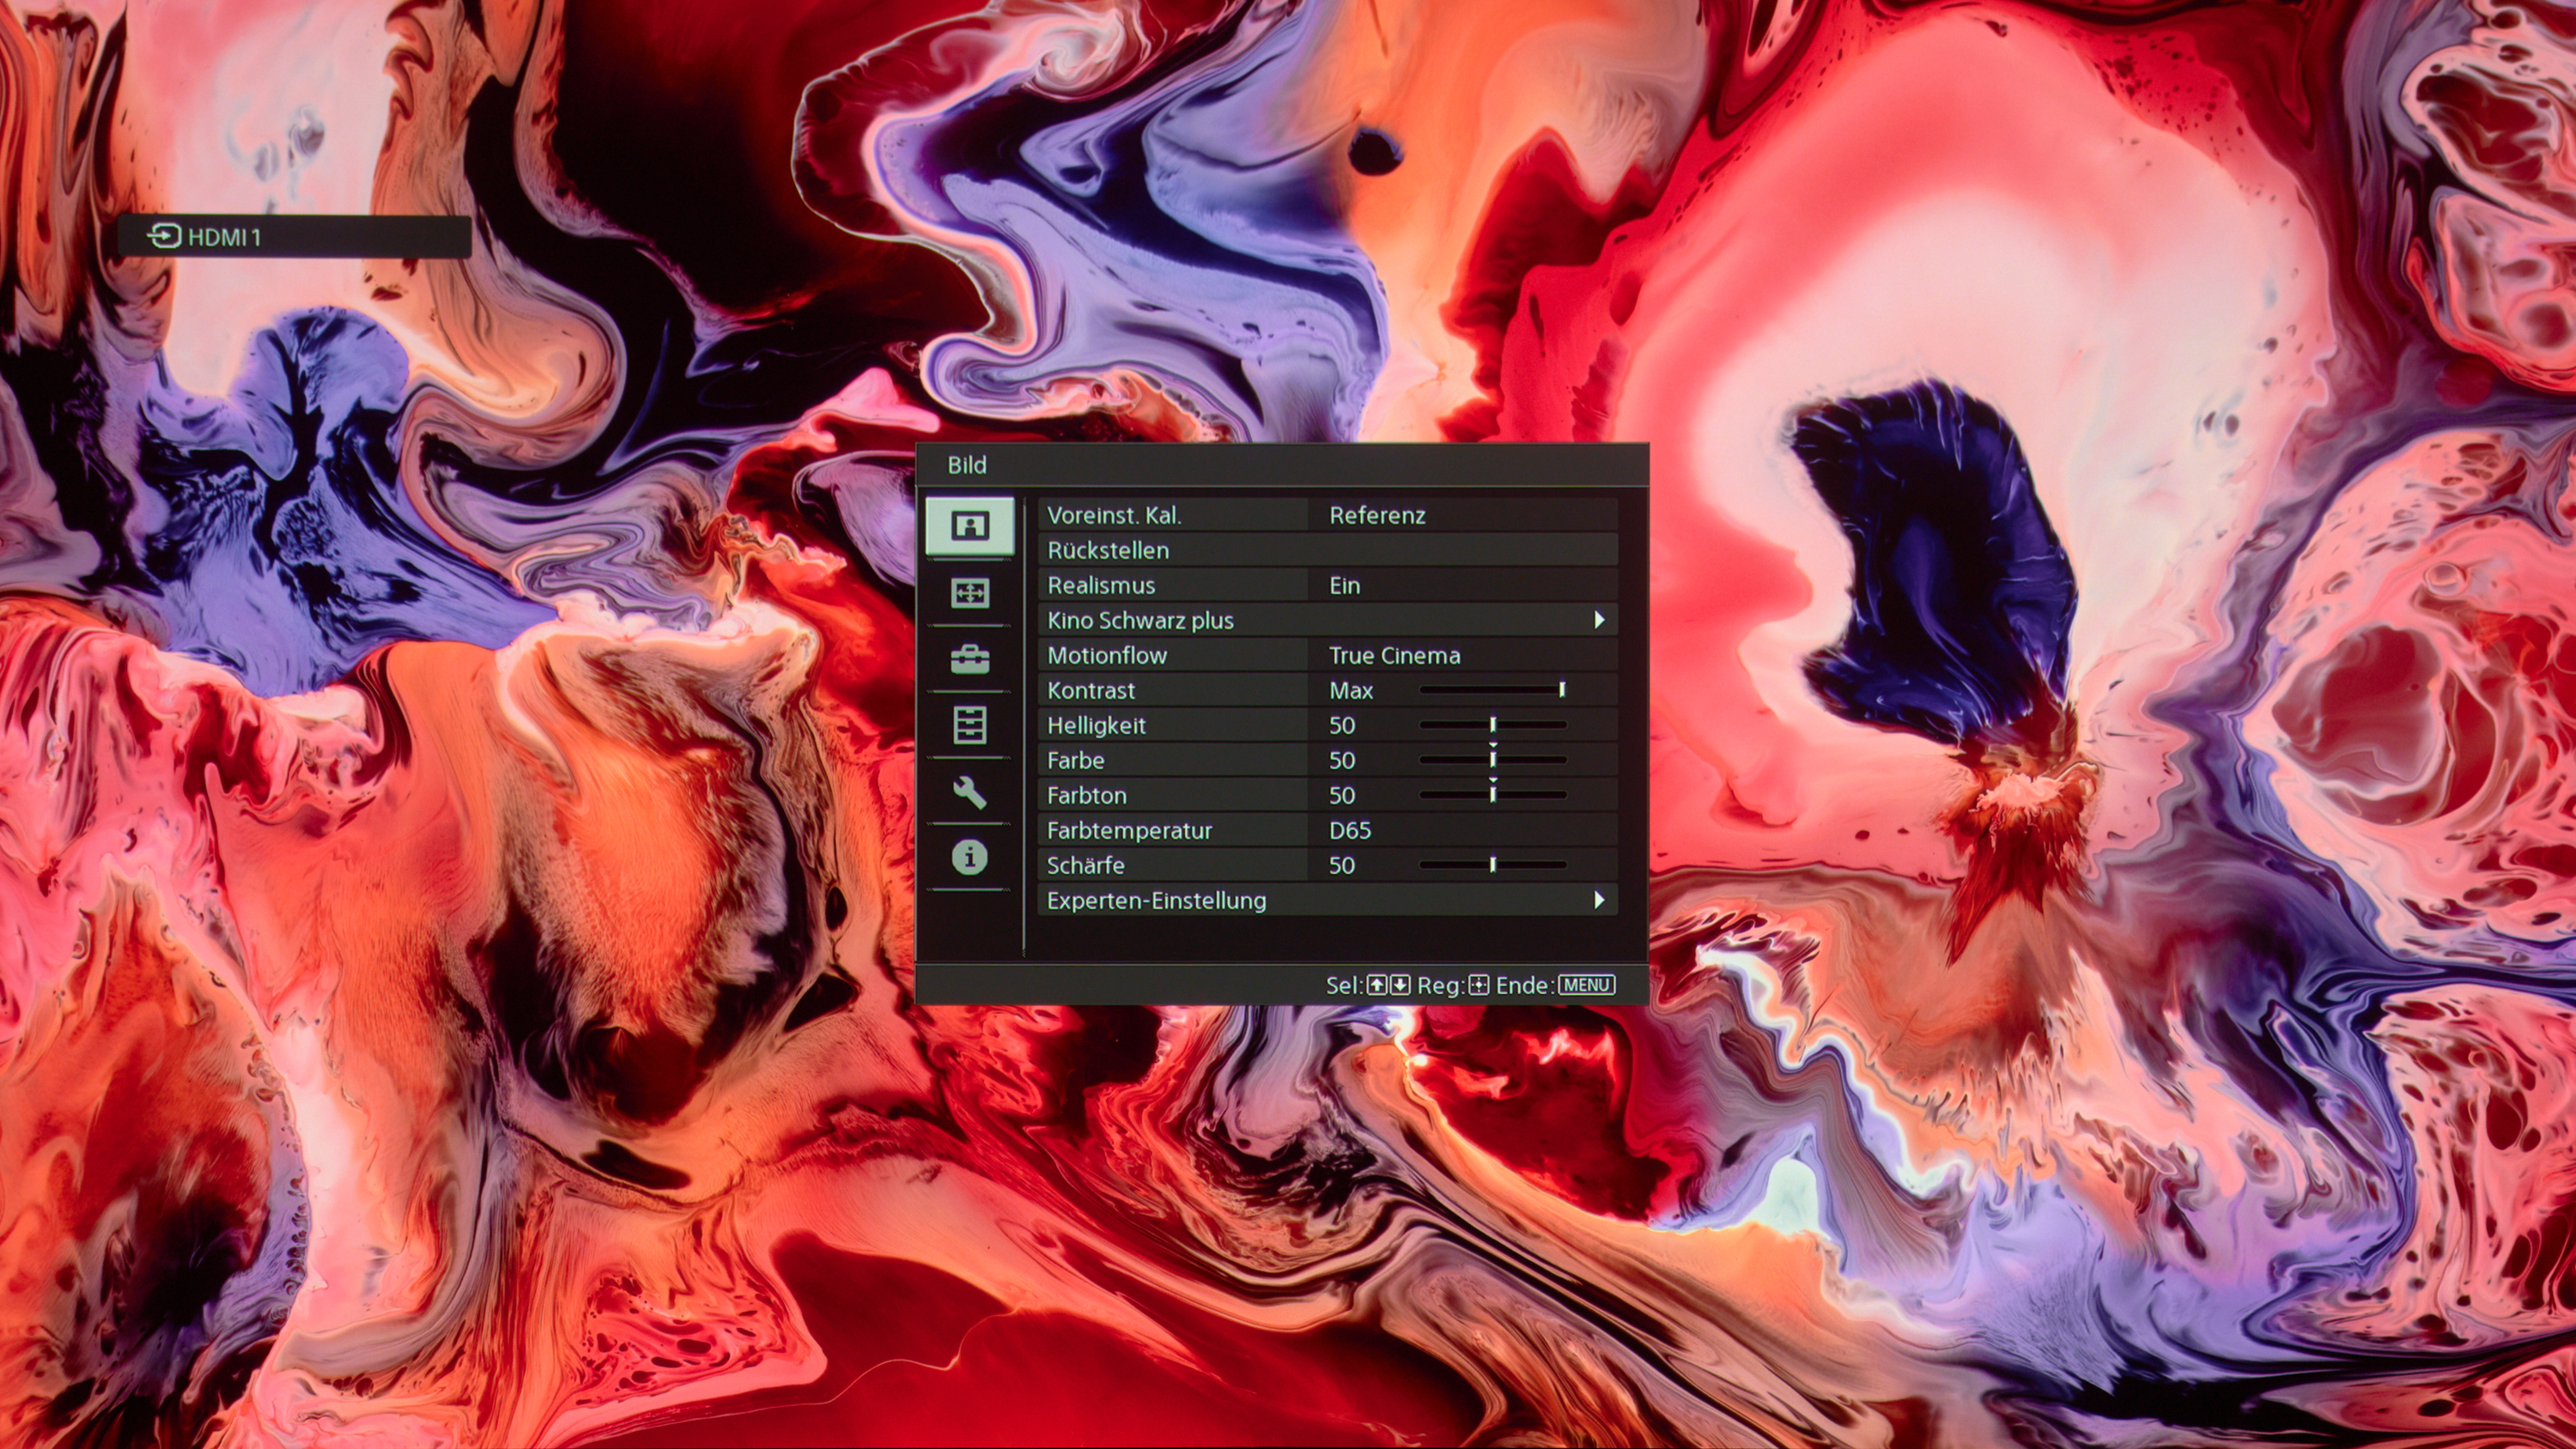Click the MENU key icon at bottom
Screen dimensions: 2576x1449
[1587, 985]
